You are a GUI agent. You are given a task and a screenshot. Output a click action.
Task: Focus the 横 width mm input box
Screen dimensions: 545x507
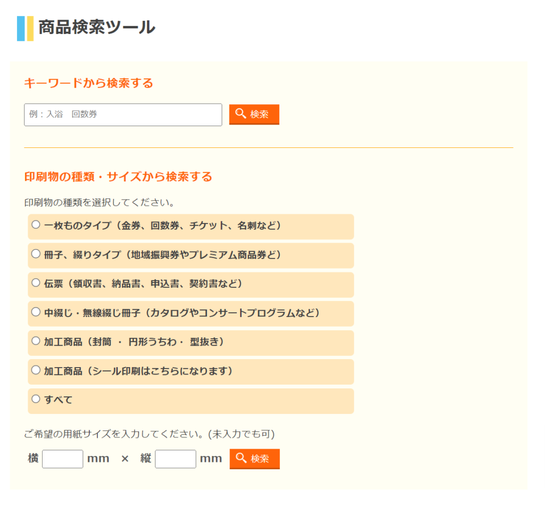point(62,459)
